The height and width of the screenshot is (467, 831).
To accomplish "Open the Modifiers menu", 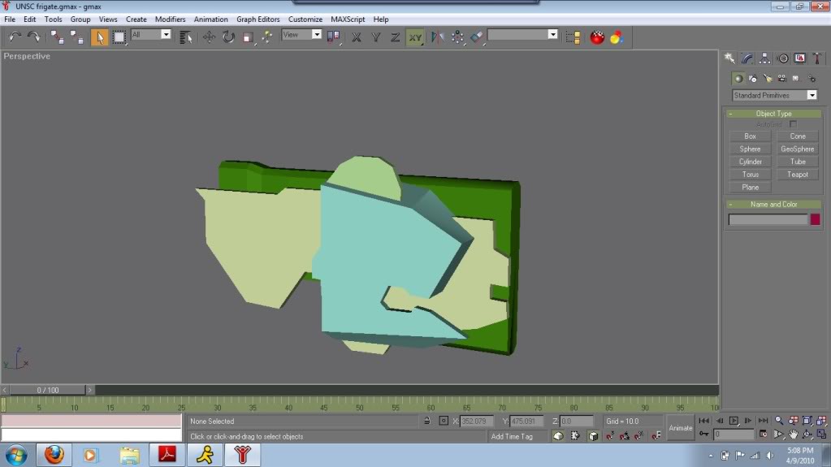I will tap(170, 19).
